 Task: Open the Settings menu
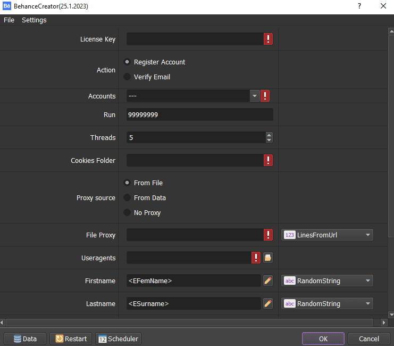(34, 20)
